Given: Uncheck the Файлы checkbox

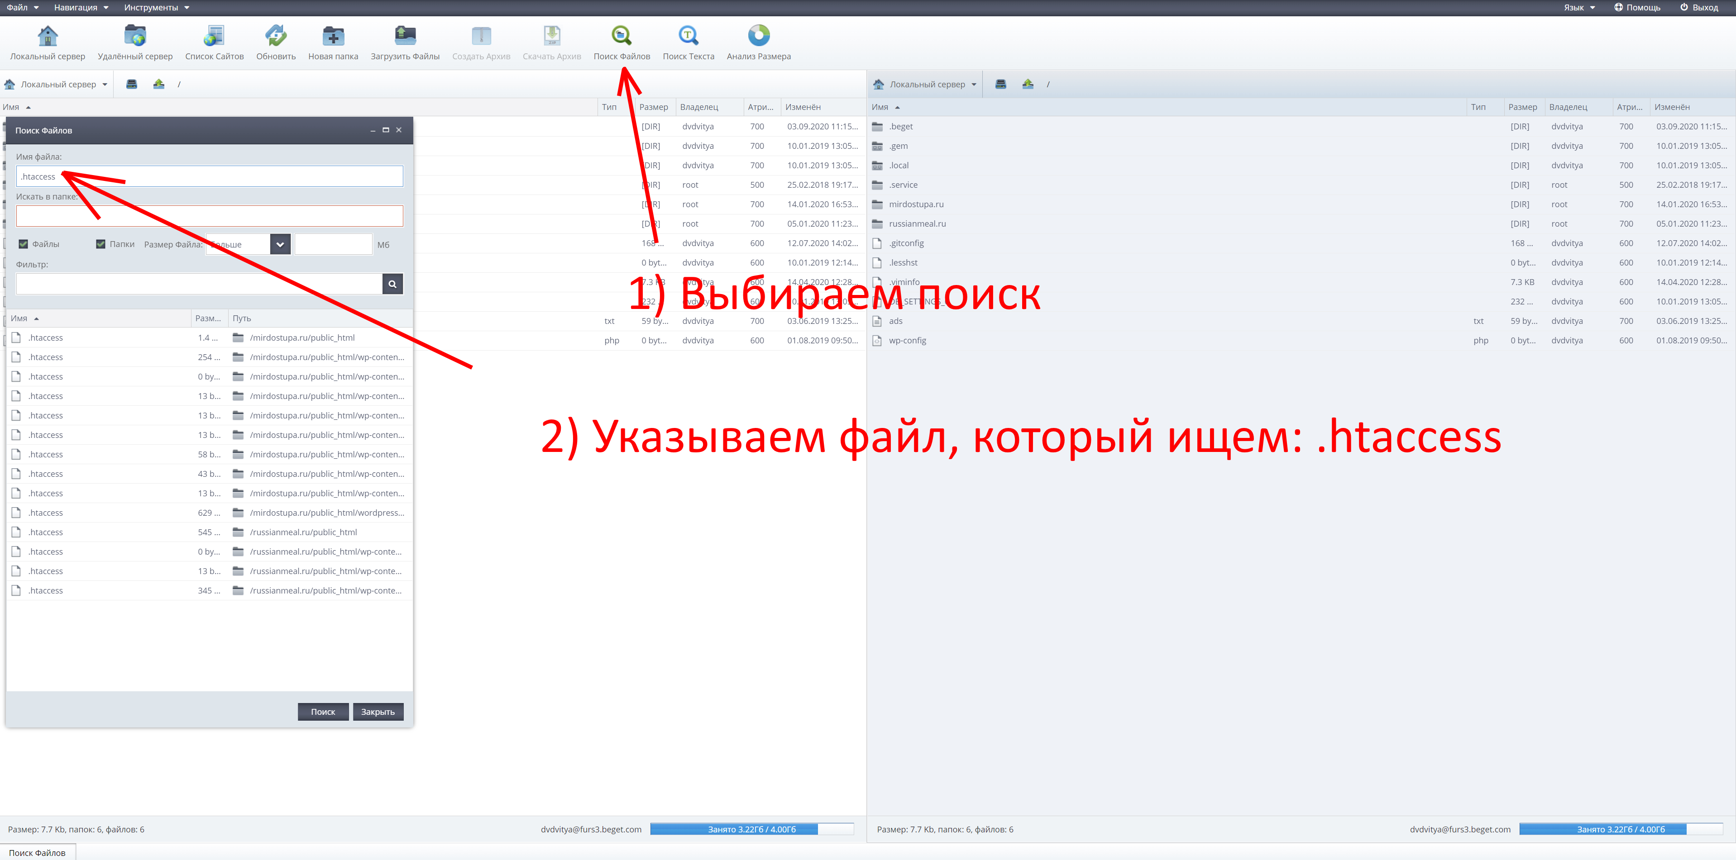Looking at the screenshot, I should [x=24, y=244].
